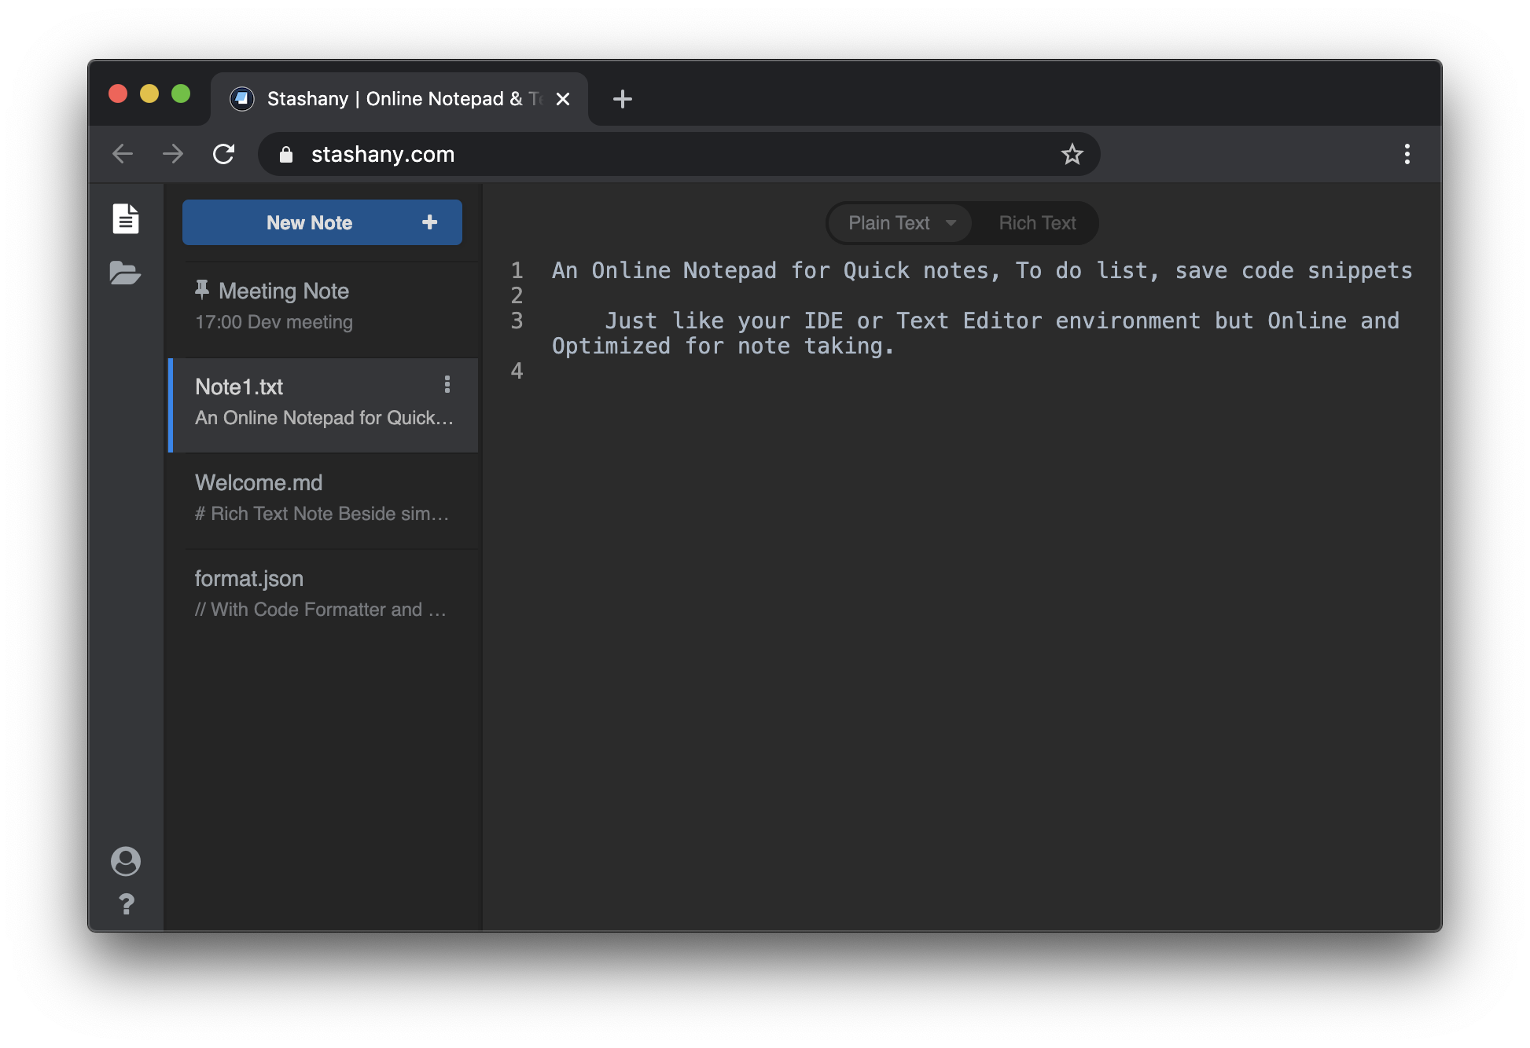
Task: Select Plain Text editor mode
Action: [888, 223]
